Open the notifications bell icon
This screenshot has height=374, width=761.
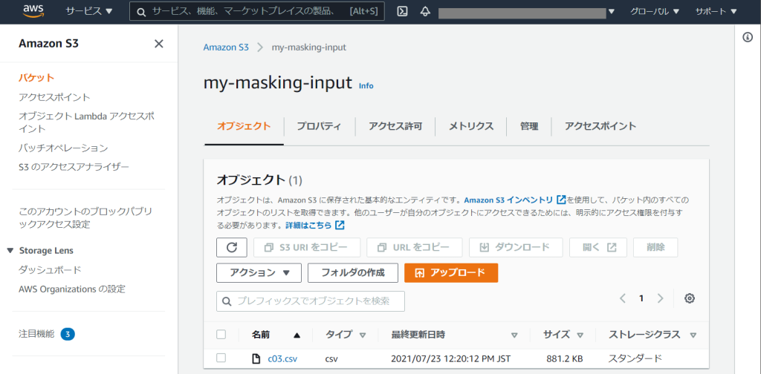pyautogui.click(x=425, y=12)
